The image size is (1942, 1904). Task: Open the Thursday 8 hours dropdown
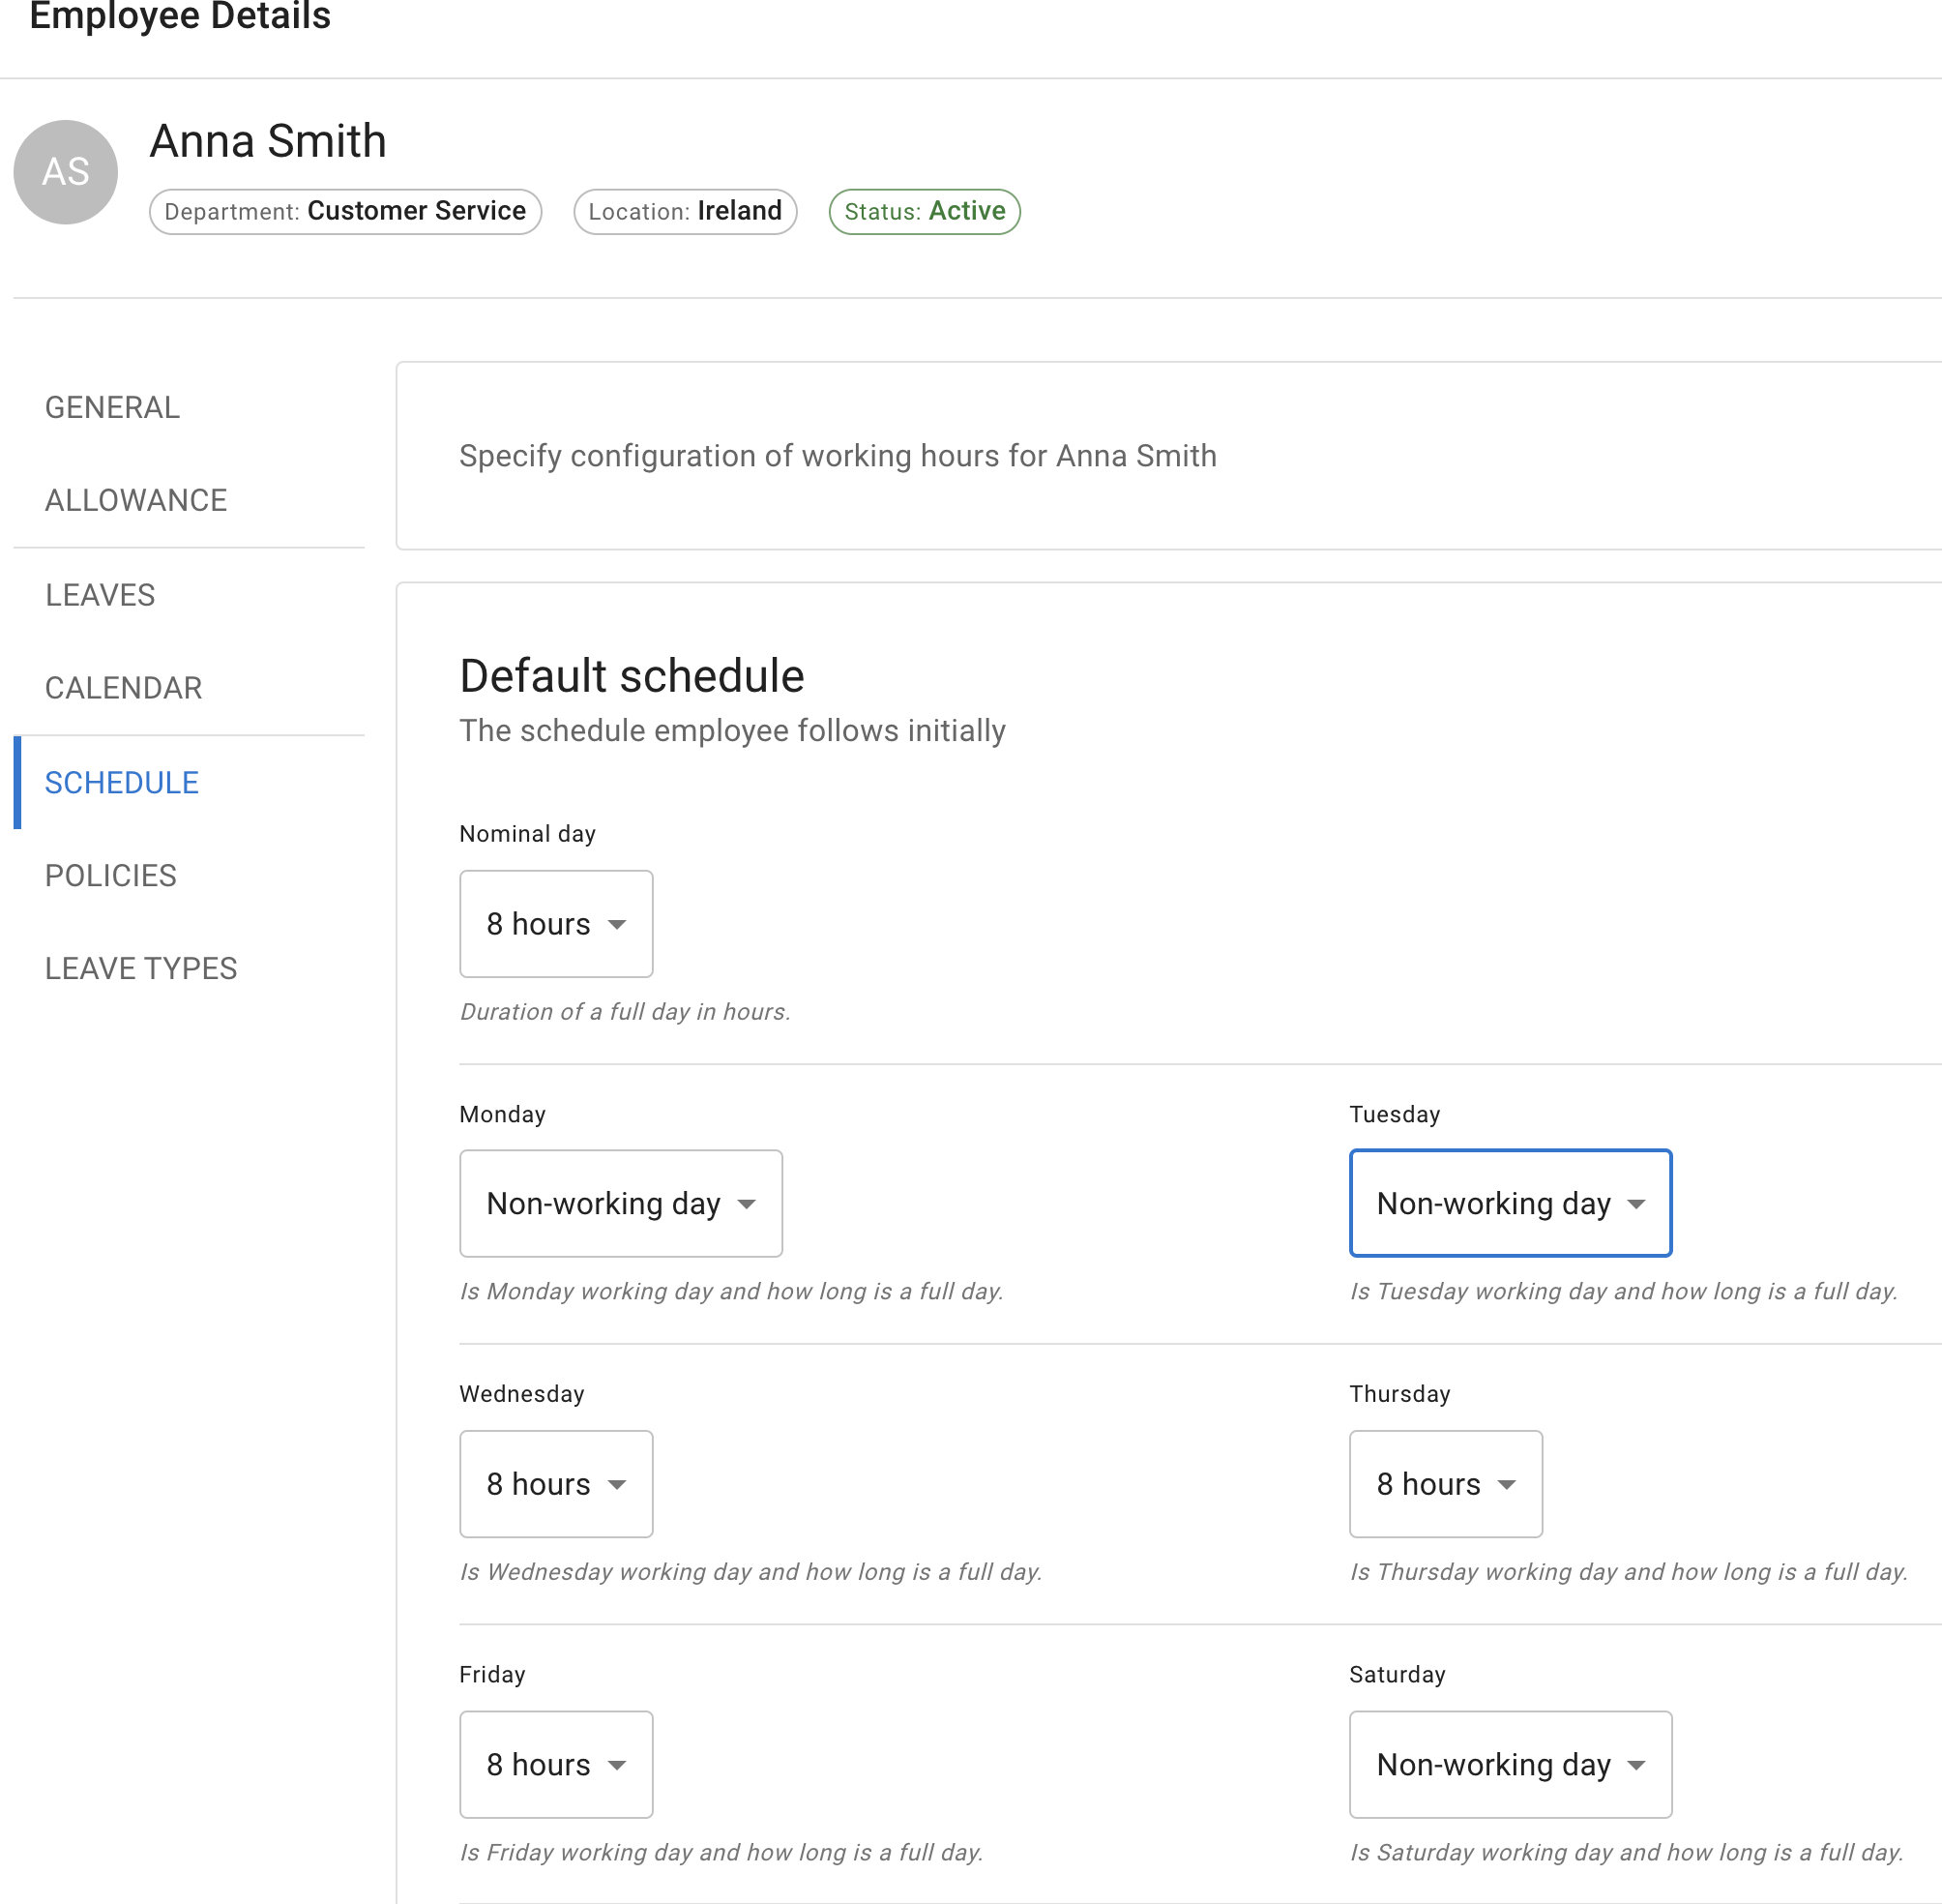pos(1444,1484)
